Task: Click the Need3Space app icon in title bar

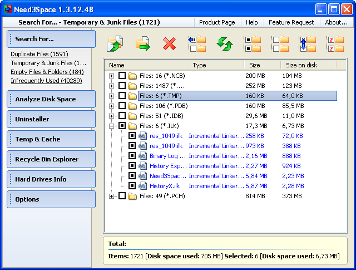Action: (8, 9)
